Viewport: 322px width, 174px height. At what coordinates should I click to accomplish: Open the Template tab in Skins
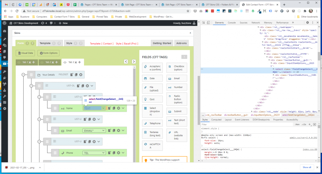coord(45,43)
